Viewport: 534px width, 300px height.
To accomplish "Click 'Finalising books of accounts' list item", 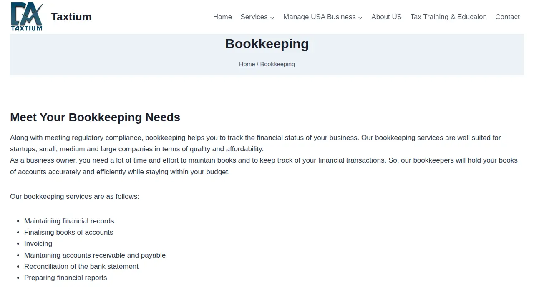I will [69, 232].
